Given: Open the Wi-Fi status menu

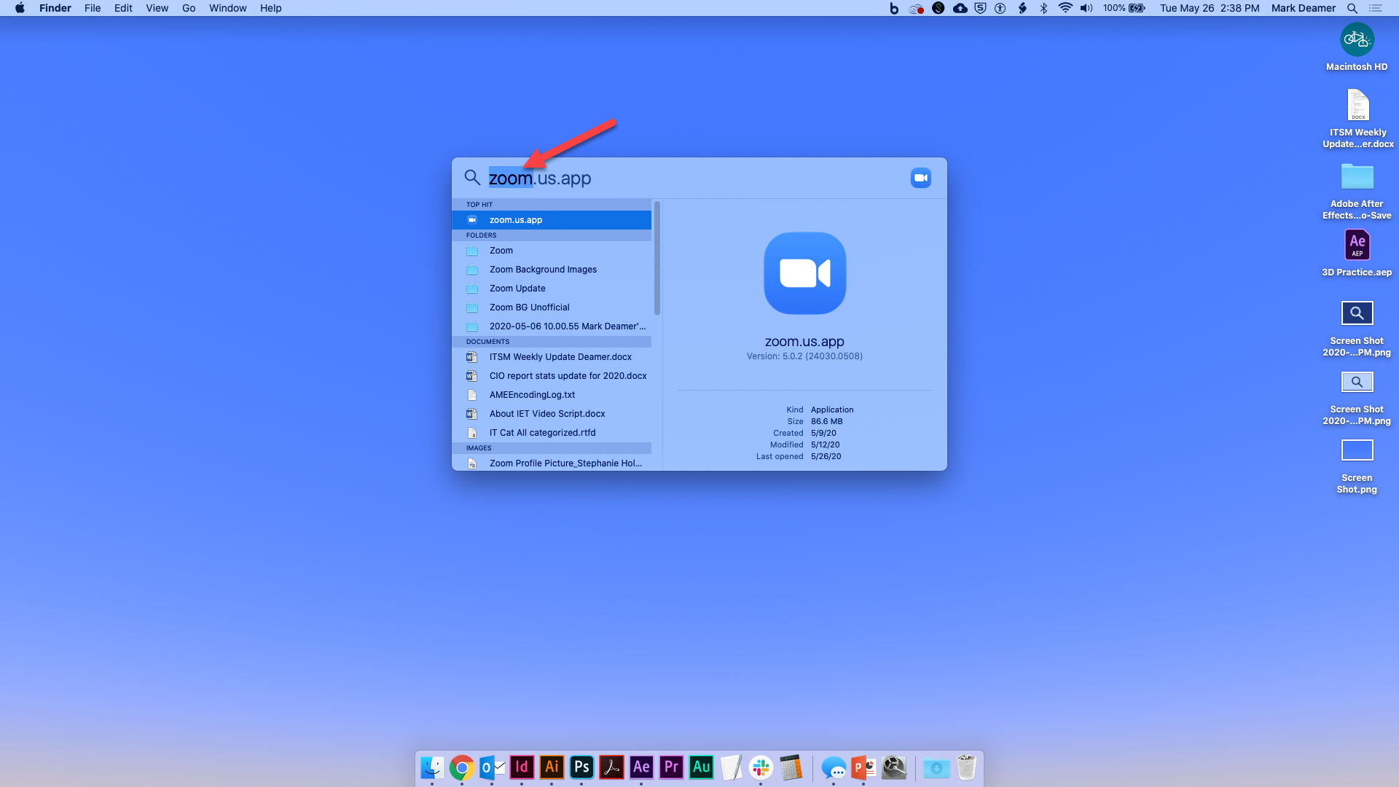Looking at the screenshot, I should (x=1065, y=8).
